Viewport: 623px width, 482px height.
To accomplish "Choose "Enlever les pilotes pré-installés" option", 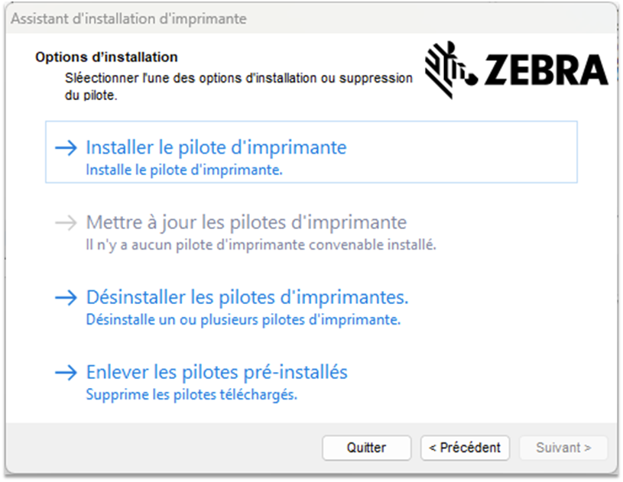I will tap(217, 372).
